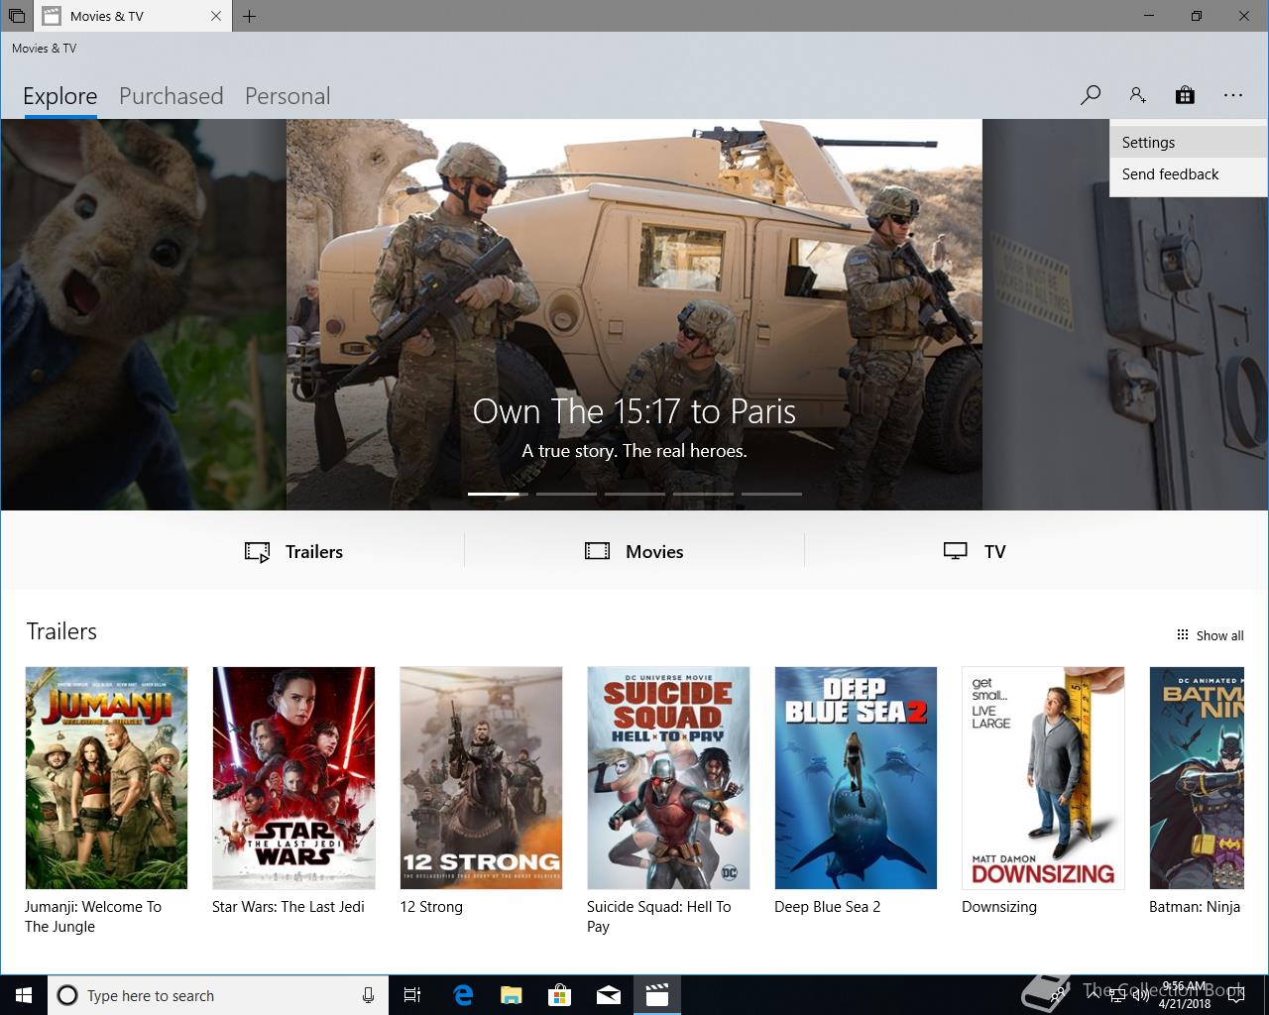Switch to the Explore tab
Viewport: 1269px width, 1015px height.
pyautogui.click(x=60, y=96)
